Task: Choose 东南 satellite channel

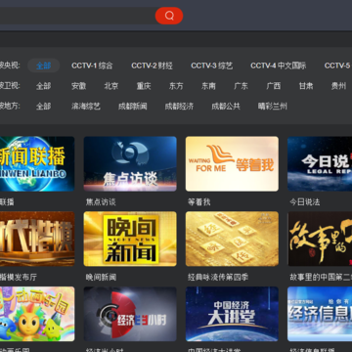Action: point(208,86)
